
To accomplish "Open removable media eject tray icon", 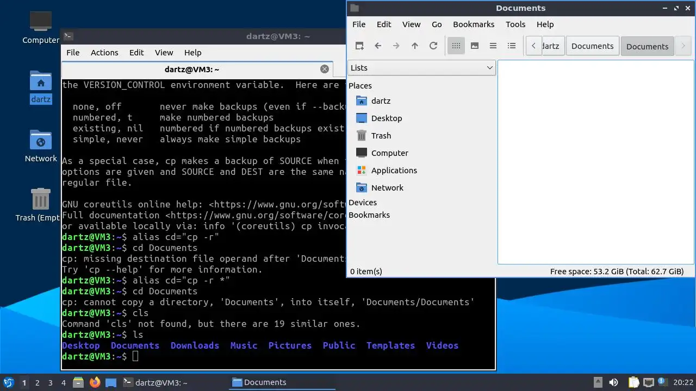I will click(x=598, y=382).
